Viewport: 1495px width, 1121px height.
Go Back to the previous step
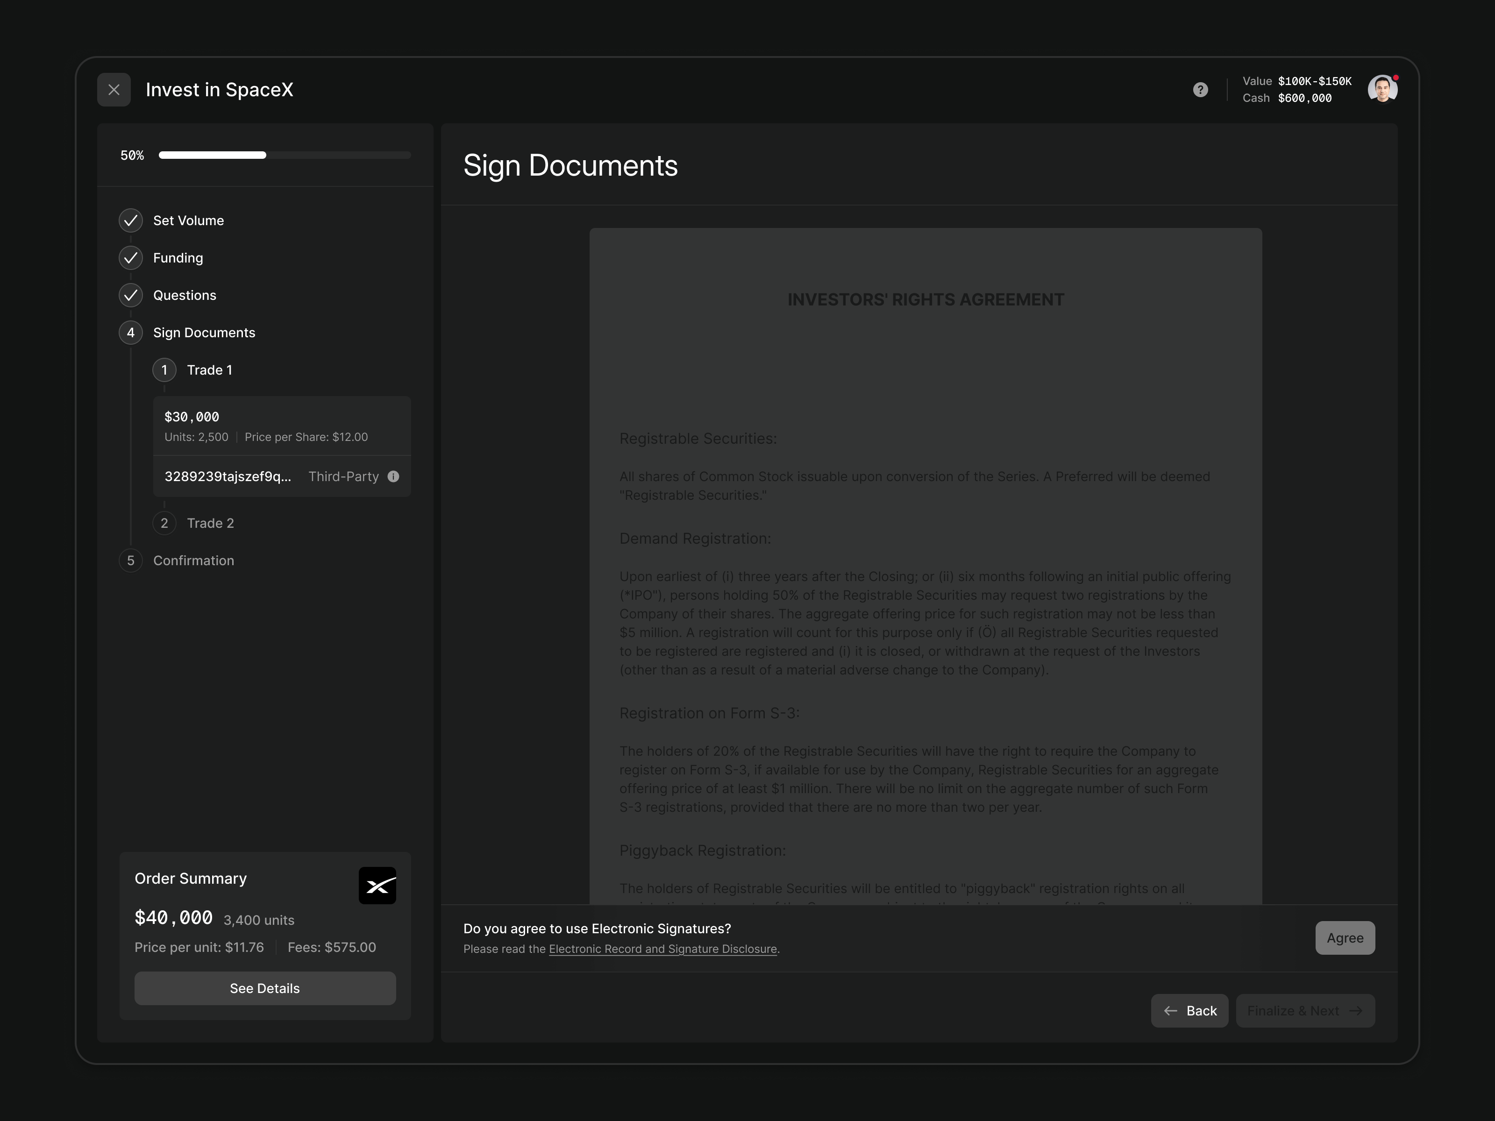1189,1011
